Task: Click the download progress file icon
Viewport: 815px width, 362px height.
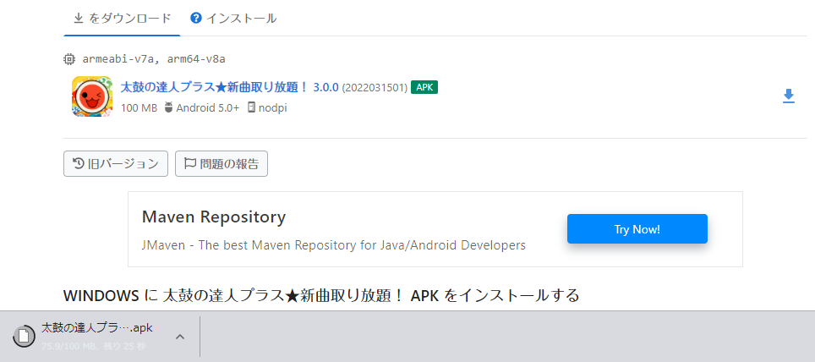Action: tap(24, 337)
